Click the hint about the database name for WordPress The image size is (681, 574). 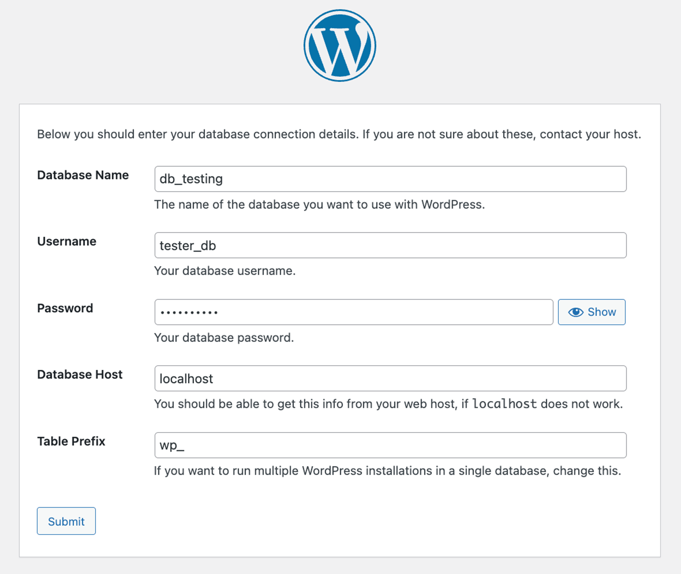click(319, 205)
